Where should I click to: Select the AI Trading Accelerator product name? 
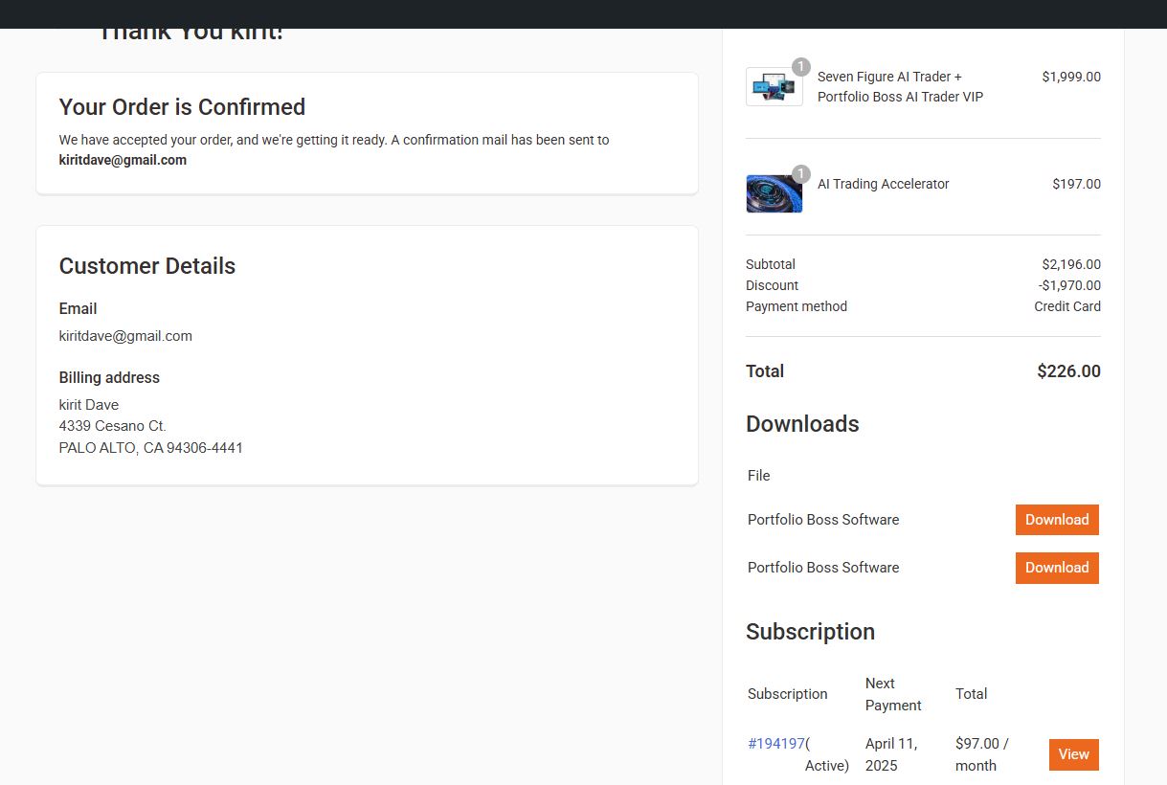(x=883, y=184)
